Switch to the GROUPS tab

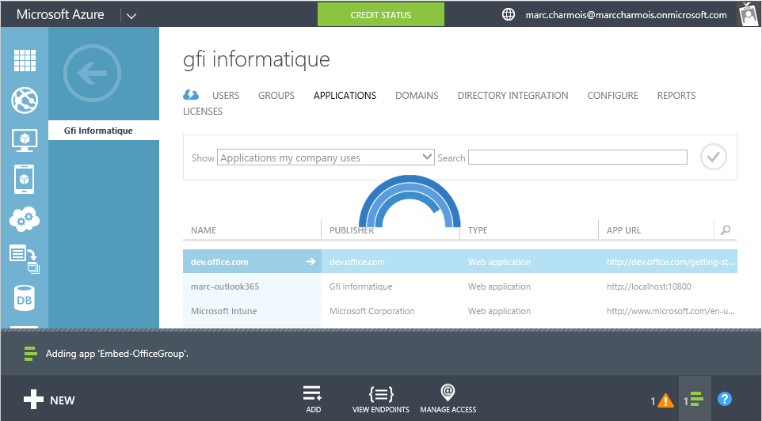[x=276, y=96]
